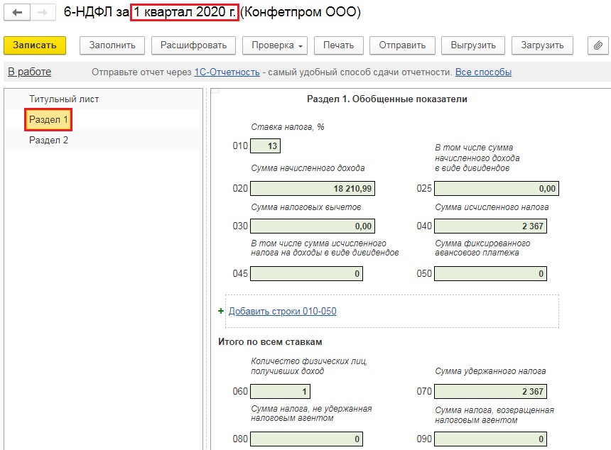Save the report with Записать button
Screen dimensions: 611x450
pos(35,45)
